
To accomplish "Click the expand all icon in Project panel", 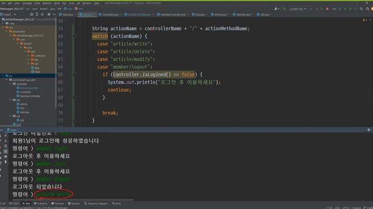I will 37,15.
